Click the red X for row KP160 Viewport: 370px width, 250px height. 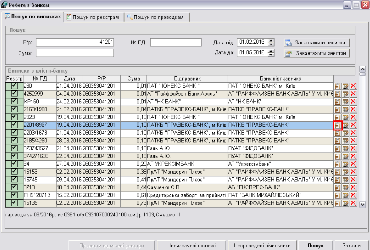pyautogui.click(x=353, y=102)
